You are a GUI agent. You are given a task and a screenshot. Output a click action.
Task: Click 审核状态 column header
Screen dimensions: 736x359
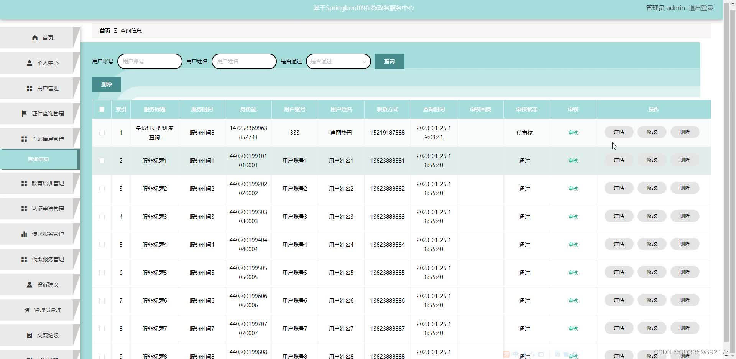pos(527,109)
